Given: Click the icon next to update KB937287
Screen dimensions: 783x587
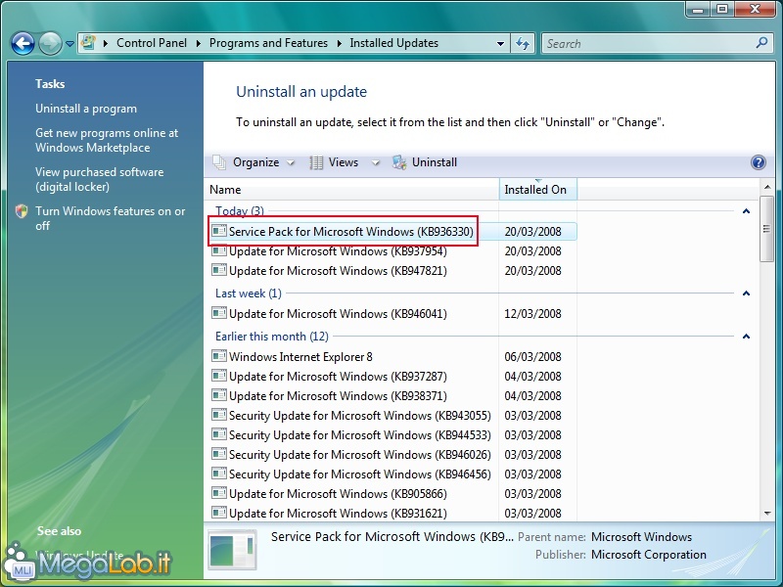Looking at the screenshot, I should [218, 376].
